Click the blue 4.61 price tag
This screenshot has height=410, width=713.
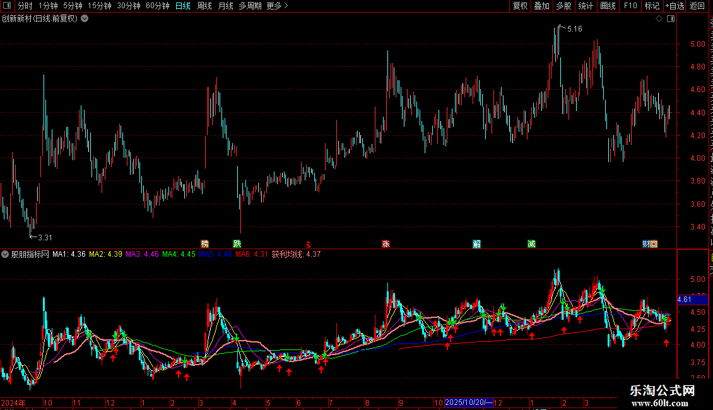(693, 300)
